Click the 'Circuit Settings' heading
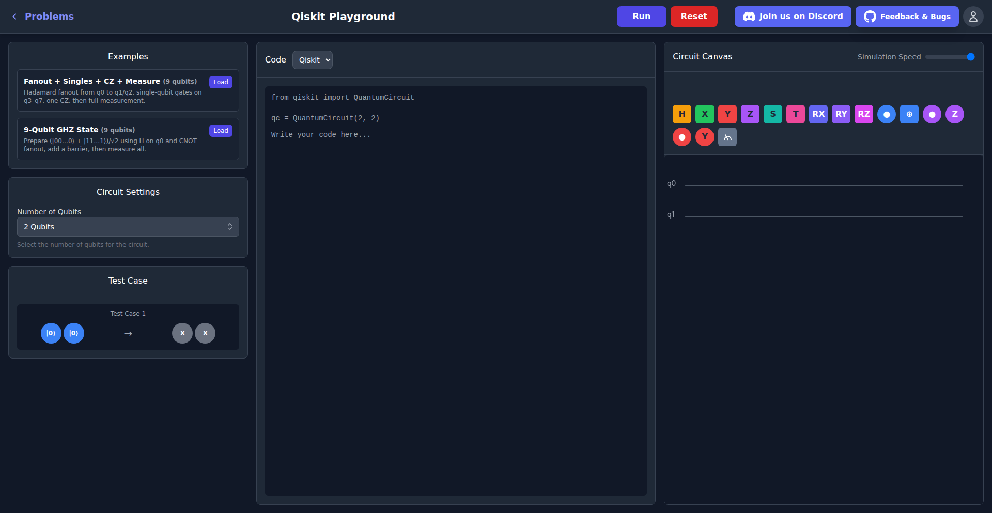 click(x=128, y=192)
